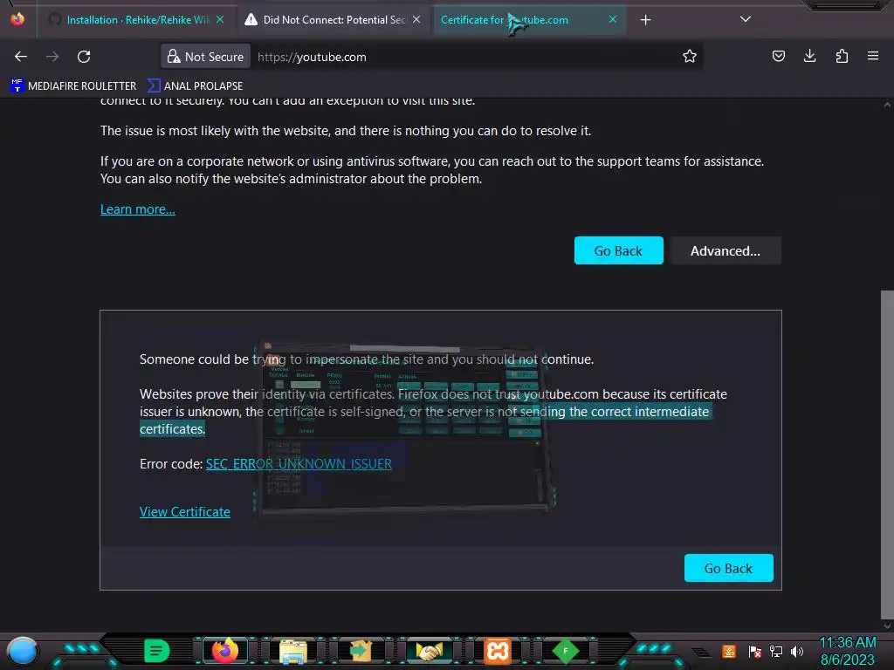Open the box-with-arrow taskbar app
Viewport: 894px width, 670px height.
pos(361,651)
